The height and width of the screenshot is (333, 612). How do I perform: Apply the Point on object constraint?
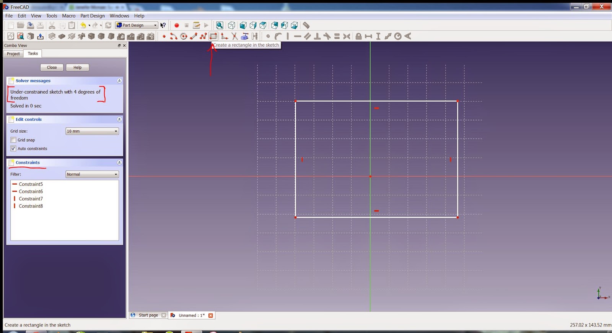(278, 36)
